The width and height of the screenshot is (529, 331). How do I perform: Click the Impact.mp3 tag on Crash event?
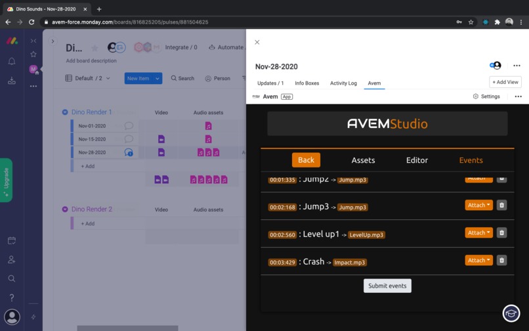(350, 263)
